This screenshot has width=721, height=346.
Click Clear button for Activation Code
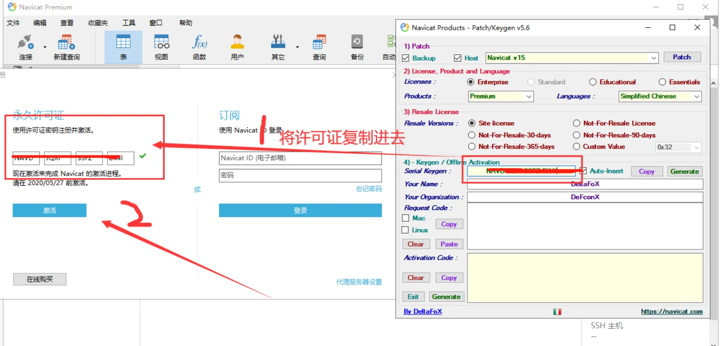(415, 278)
